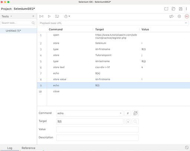Add a new test with plus icon
This screenshot has width=190, height=151.
[x=33, y=16]
